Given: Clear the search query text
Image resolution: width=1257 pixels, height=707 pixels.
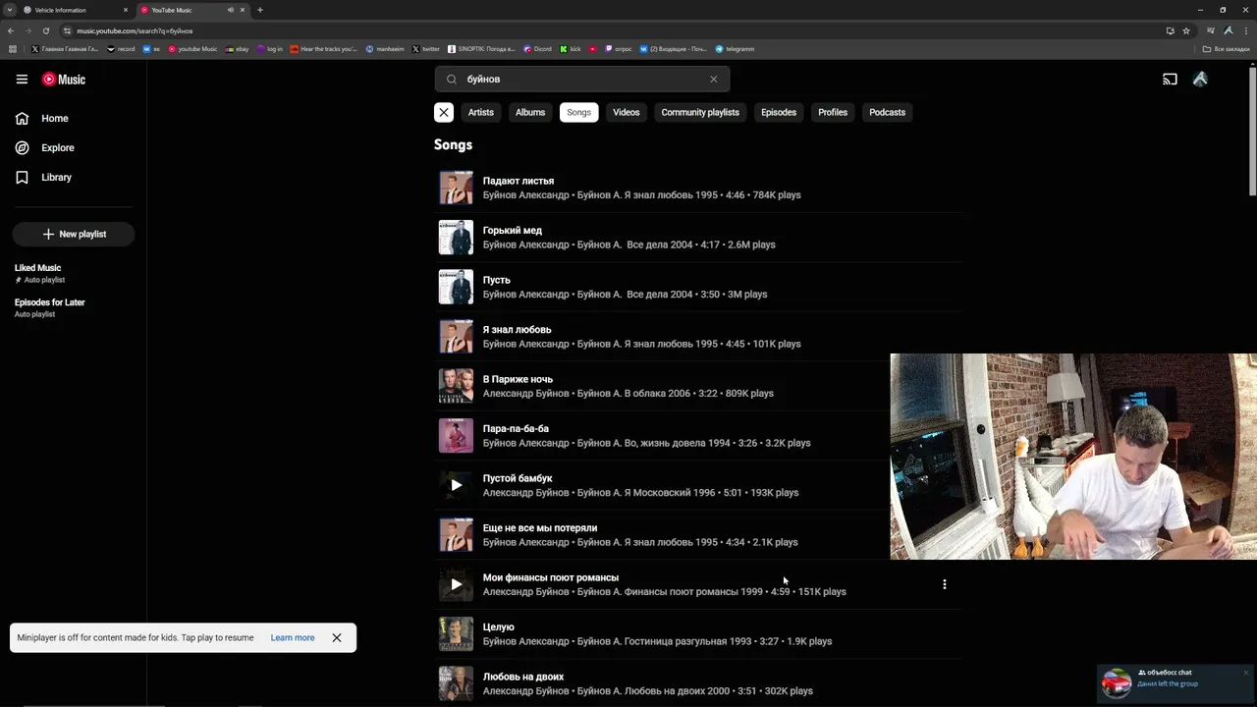Looking at the screenshot, I should tap(714, 79).
